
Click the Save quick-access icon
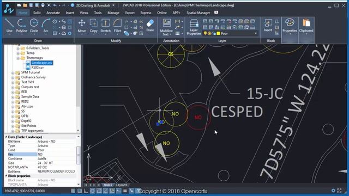pyautogui.click(x=31, y=5)
